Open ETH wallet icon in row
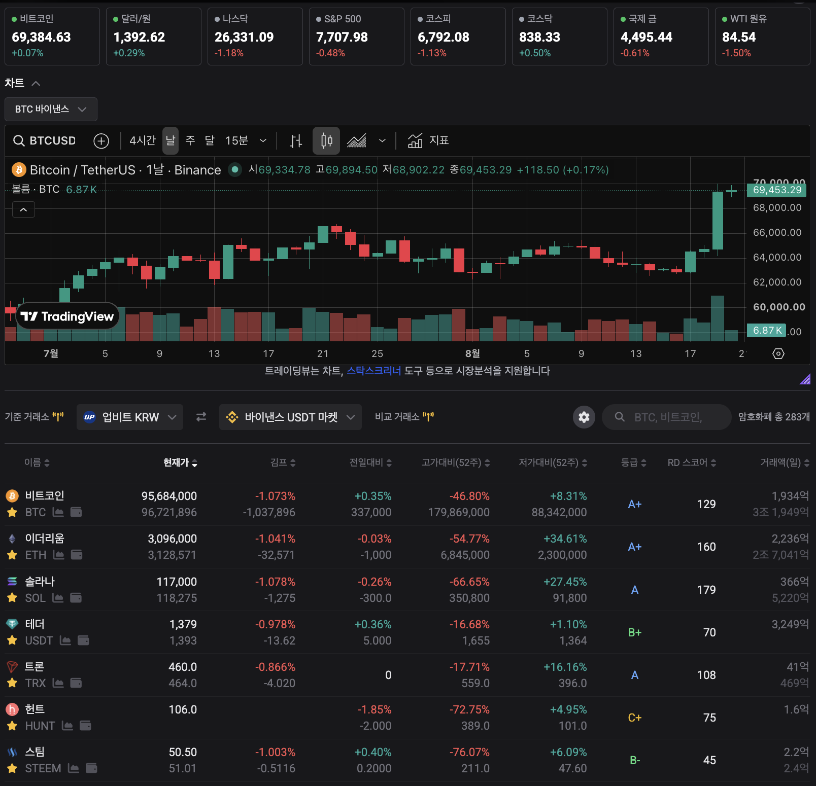The height and width of the screenshot is (786, 816). pos(77,555)
